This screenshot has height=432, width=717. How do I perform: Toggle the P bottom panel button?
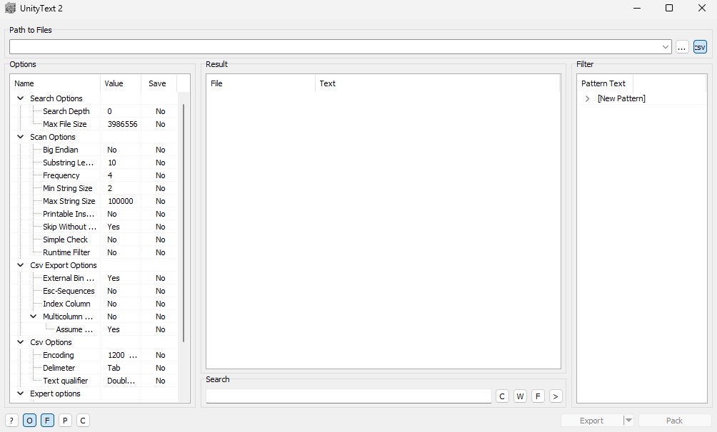[x=65, y=421]
